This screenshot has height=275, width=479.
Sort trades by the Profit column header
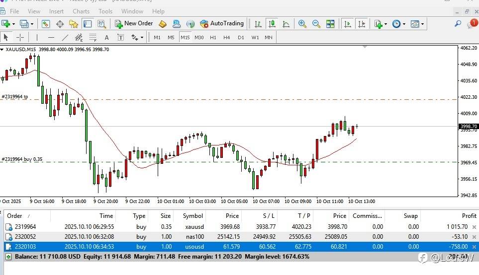tap(469, 216)
